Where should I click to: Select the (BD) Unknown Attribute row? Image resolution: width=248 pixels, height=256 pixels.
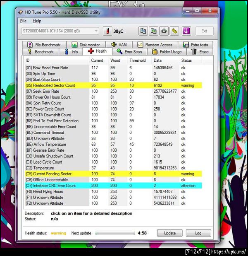(113, 138)
